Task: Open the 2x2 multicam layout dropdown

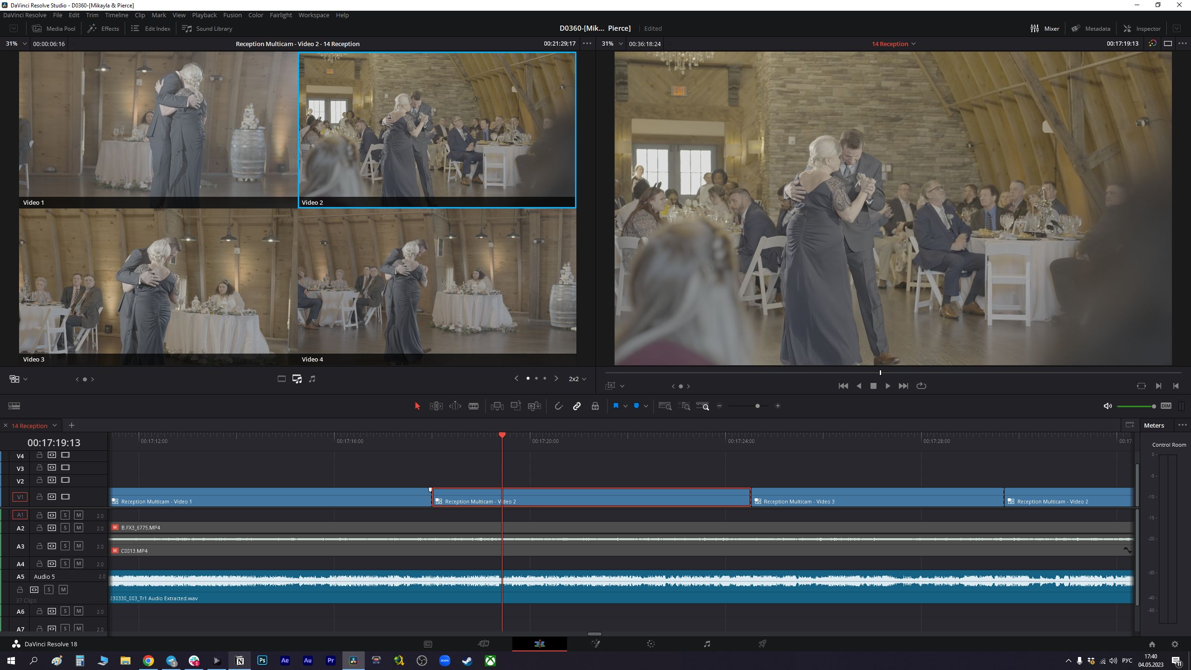Action: pyautogui.click(x=577, y=379)
